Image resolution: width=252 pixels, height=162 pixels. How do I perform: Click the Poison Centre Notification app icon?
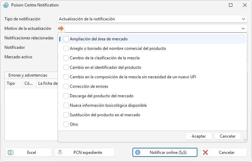(x=6, y=5)
